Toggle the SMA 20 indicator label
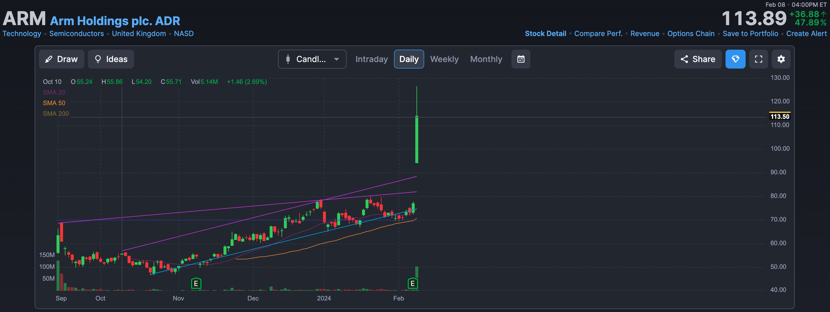 click(x=54, y=92)
